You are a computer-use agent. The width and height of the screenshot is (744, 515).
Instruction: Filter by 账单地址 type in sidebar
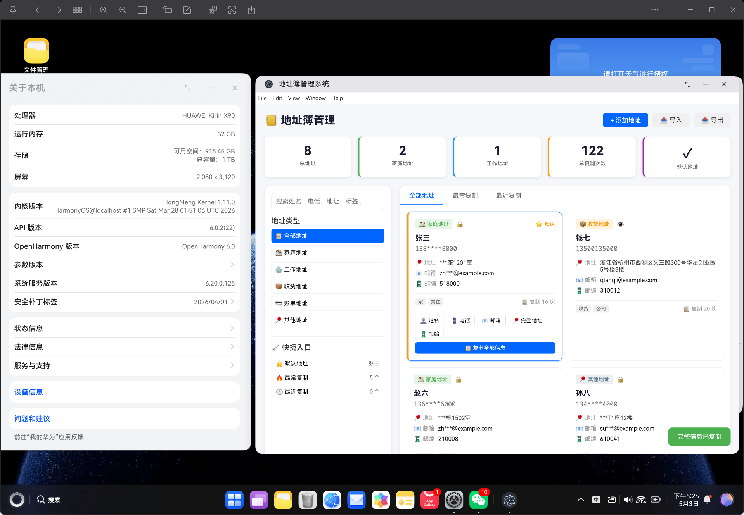328,303
